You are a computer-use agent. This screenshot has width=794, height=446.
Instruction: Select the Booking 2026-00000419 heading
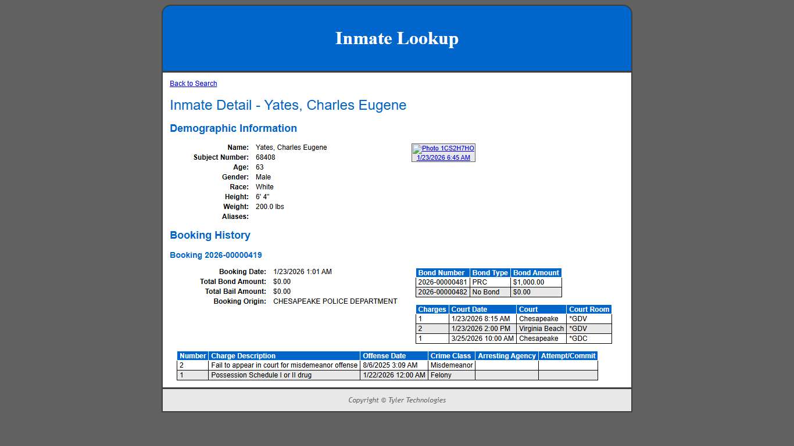coord(216,255)
